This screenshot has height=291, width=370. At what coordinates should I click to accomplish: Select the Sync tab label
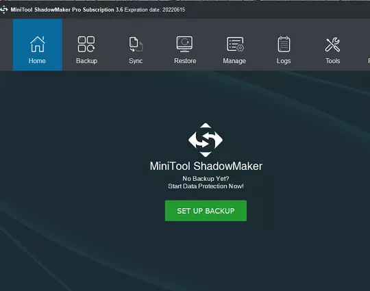[x=136, y=61]
